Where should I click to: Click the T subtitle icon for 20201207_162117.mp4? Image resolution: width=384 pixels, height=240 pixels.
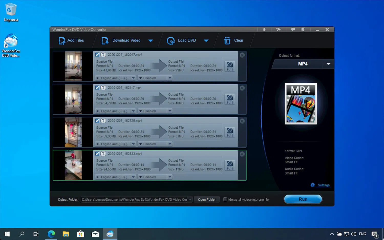tap(103, 88)
